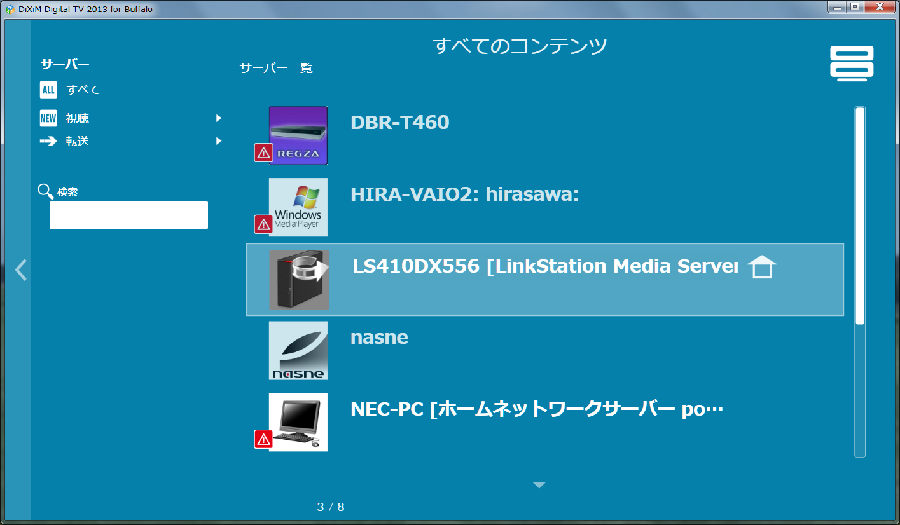Open the DBR-T460 REGZA server thumbnail
Screen dimensions: 900x525
click(x=298, y=135)
